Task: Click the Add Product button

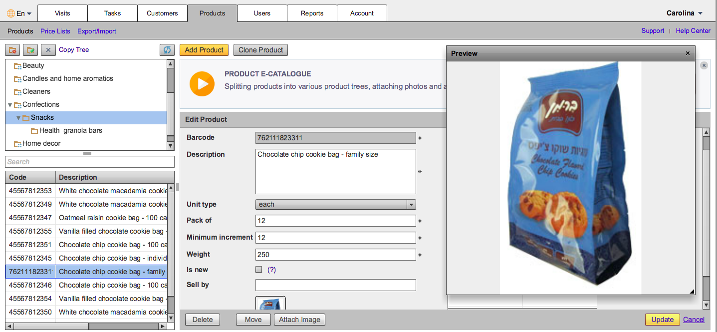Action: pos(204,50)
